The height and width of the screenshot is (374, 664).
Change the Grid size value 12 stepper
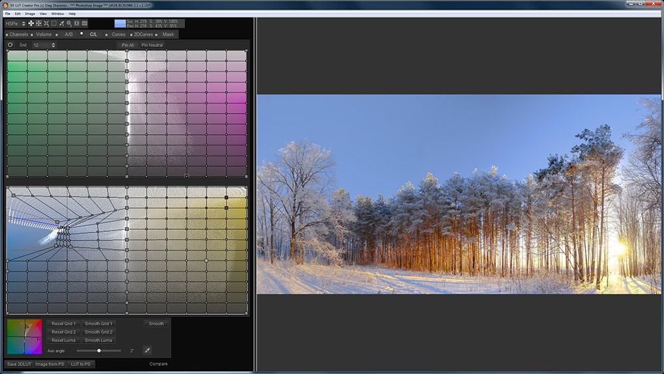click(53, 45)
